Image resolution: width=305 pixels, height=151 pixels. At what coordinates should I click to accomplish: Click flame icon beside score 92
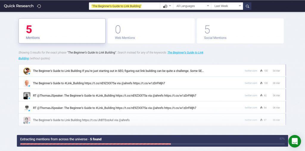click(x=261, y=95)
